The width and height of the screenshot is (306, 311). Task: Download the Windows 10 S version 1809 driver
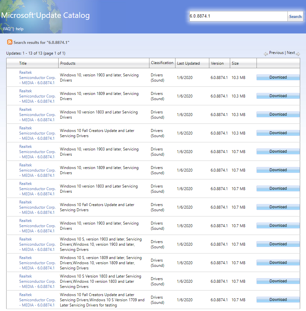pos(278,263)
